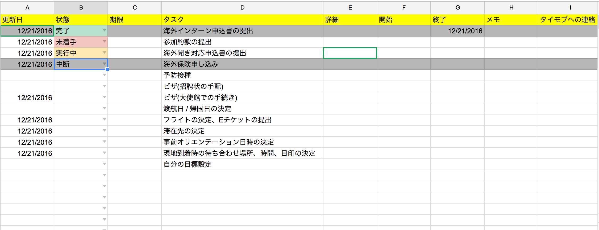Image resolution: width=599 pixels, height=230 pixels.
Task: Click the 更新日 header cell
Action: tap(27, 20)
